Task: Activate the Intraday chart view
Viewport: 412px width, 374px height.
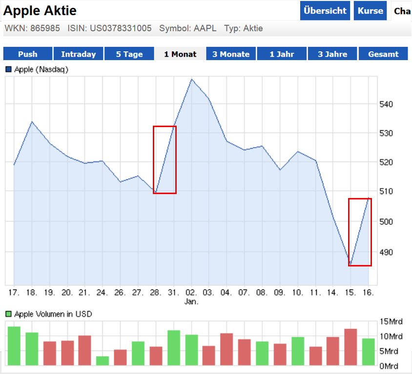Action: pyautogui.click(x=78, y=53)
